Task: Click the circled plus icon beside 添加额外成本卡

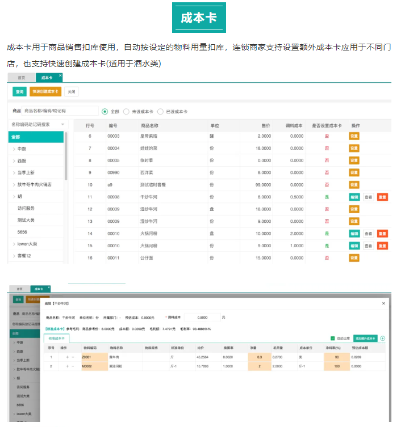Action: point(382,339)
